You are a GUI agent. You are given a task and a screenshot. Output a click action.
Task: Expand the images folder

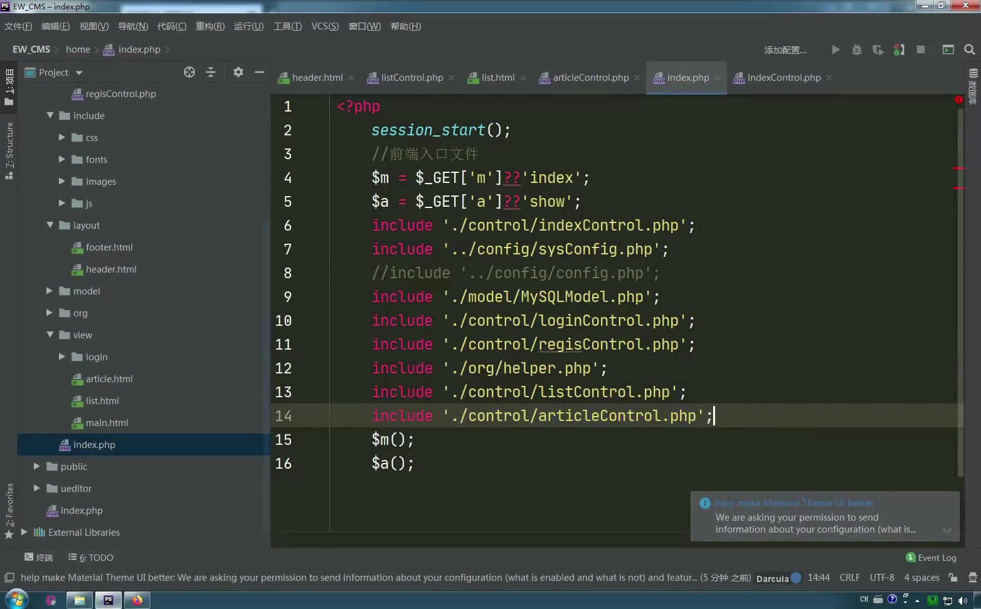(61, 181)
